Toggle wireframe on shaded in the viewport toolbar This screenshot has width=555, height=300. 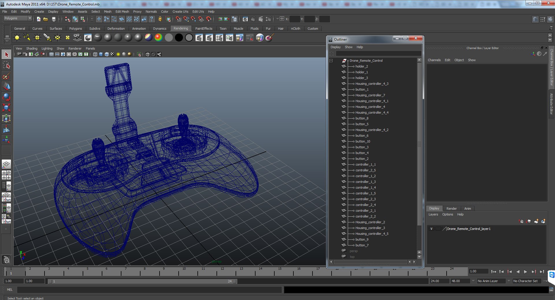coord(107,54)
